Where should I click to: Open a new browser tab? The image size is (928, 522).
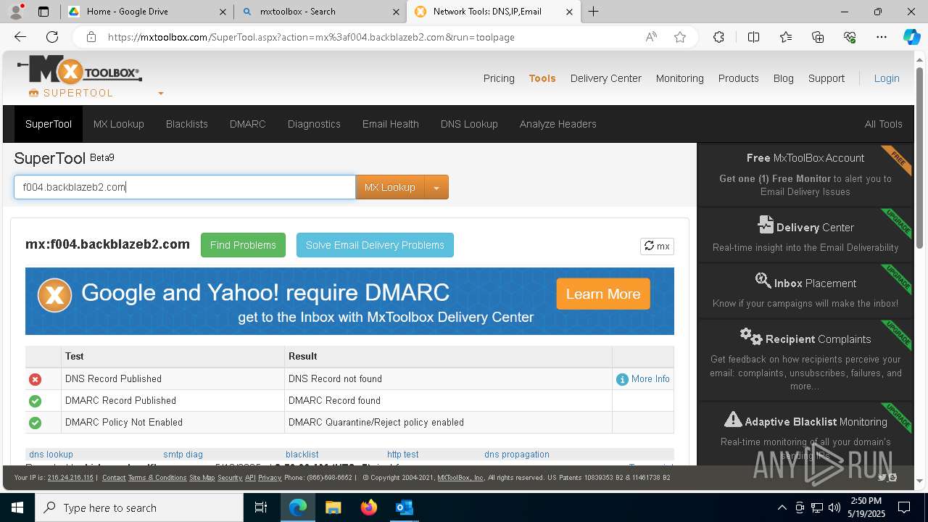click(593, 12)
